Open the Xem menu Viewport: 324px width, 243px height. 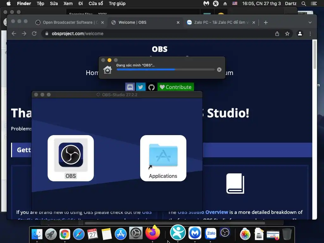tap(68, 3)
